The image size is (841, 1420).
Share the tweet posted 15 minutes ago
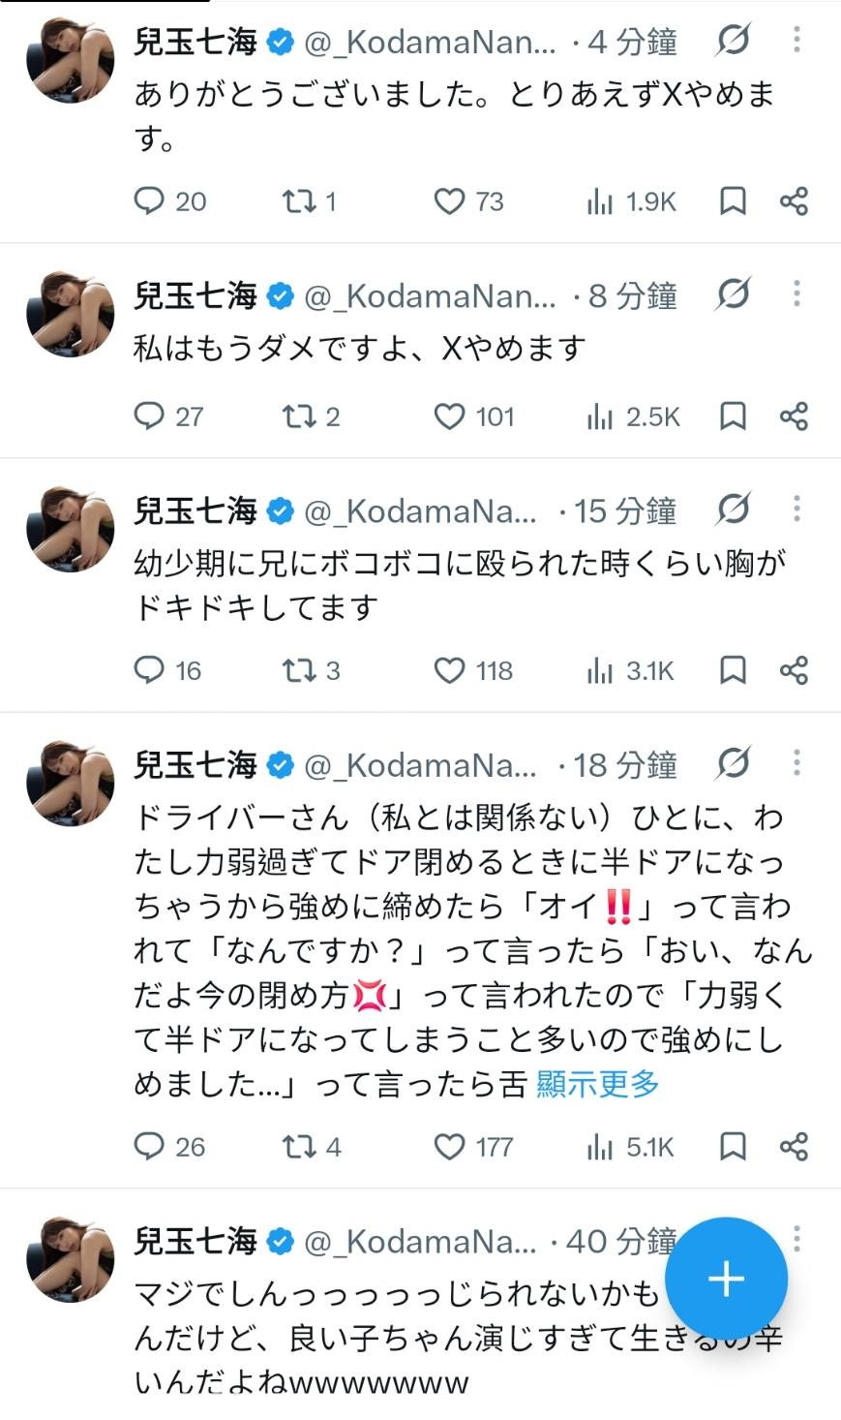(x=794, y=670)
